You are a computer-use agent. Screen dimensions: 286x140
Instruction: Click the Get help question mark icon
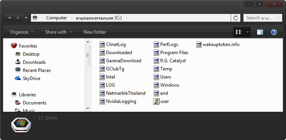(274, 32)
